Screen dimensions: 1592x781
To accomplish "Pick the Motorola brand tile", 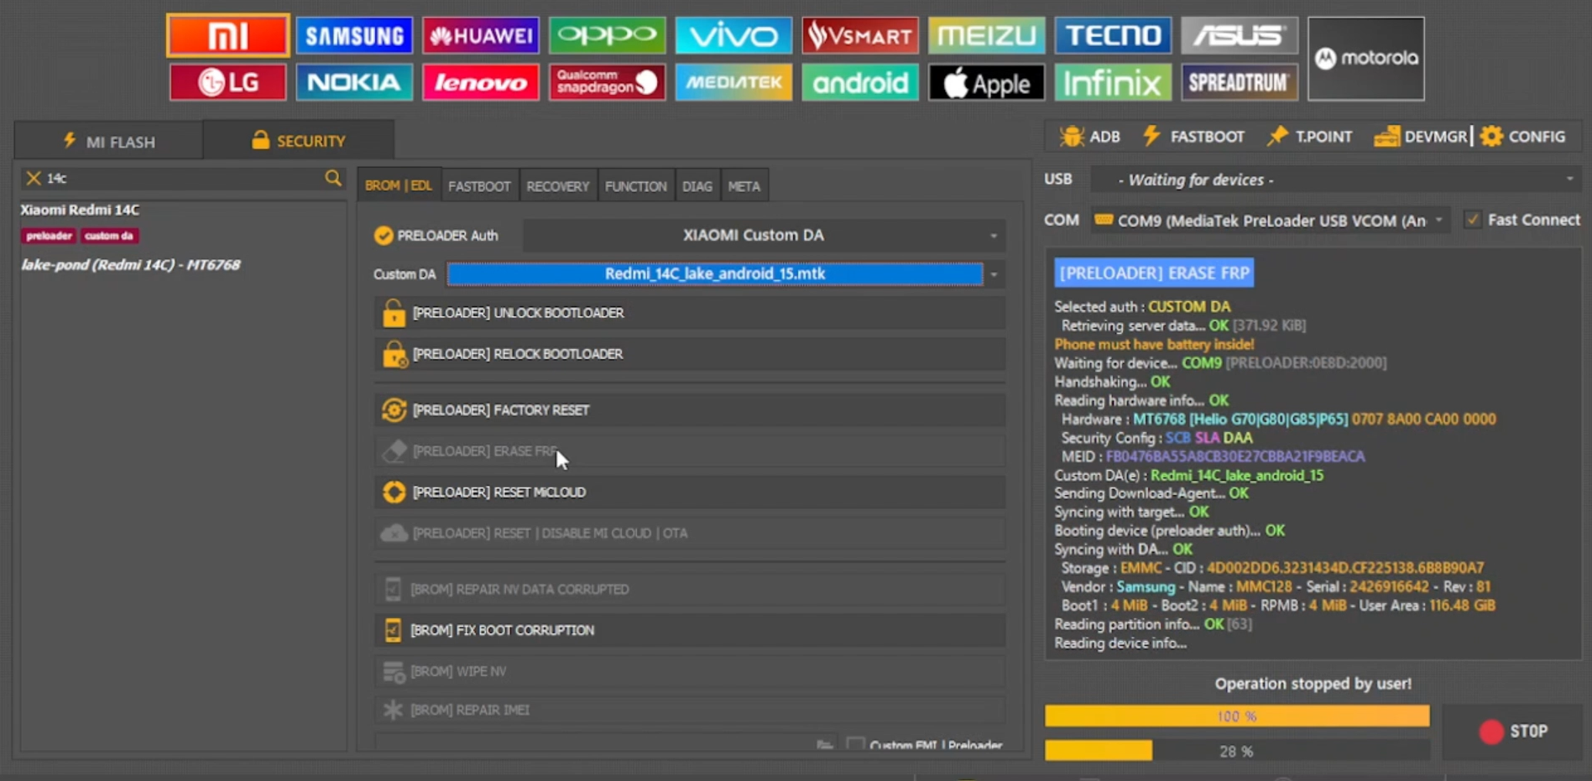I will (1366, 59).
